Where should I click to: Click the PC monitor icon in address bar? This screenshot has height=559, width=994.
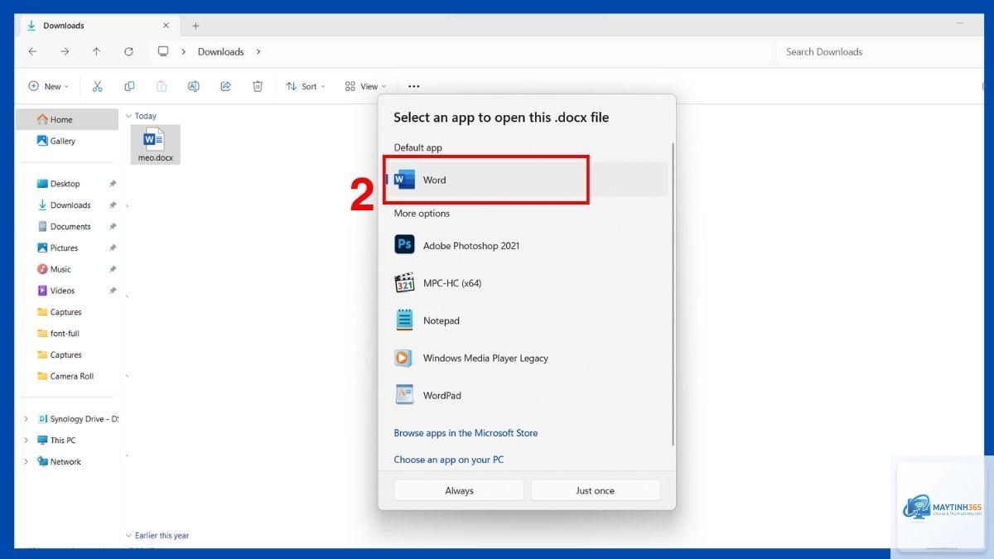[163, 51]
